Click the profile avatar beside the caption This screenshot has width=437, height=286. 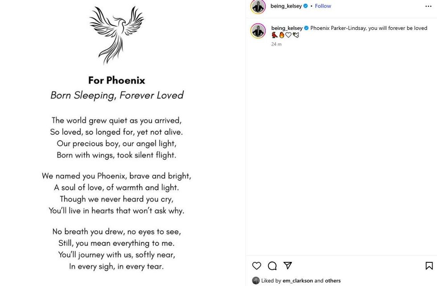click(258, 30)
